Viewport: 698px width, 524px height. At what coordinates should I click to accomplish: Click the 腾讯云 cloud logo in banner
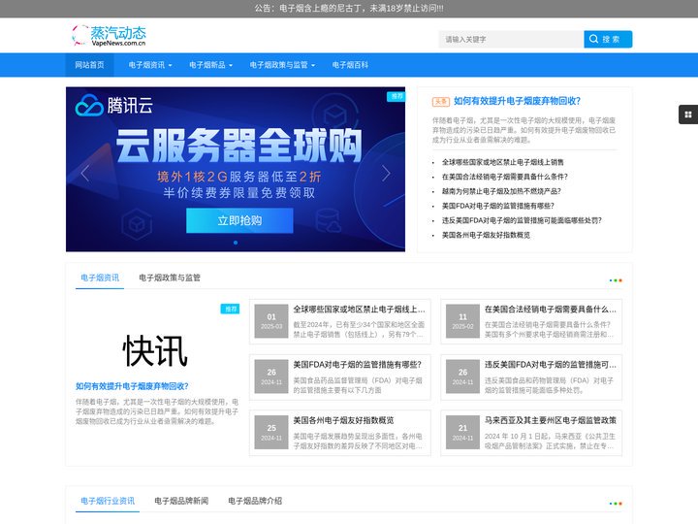click(x=114, y=106)
